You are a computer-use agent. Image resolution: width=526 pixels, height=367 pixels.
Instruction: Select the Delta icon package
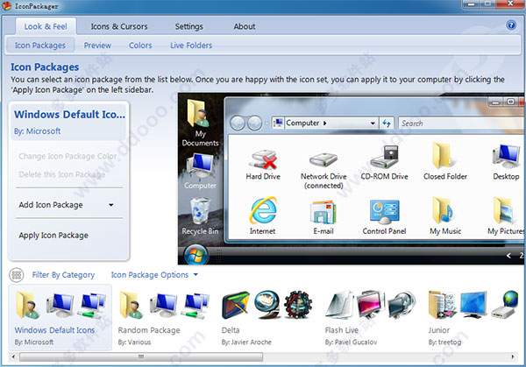pyautogui.click(x=267, y=317)
